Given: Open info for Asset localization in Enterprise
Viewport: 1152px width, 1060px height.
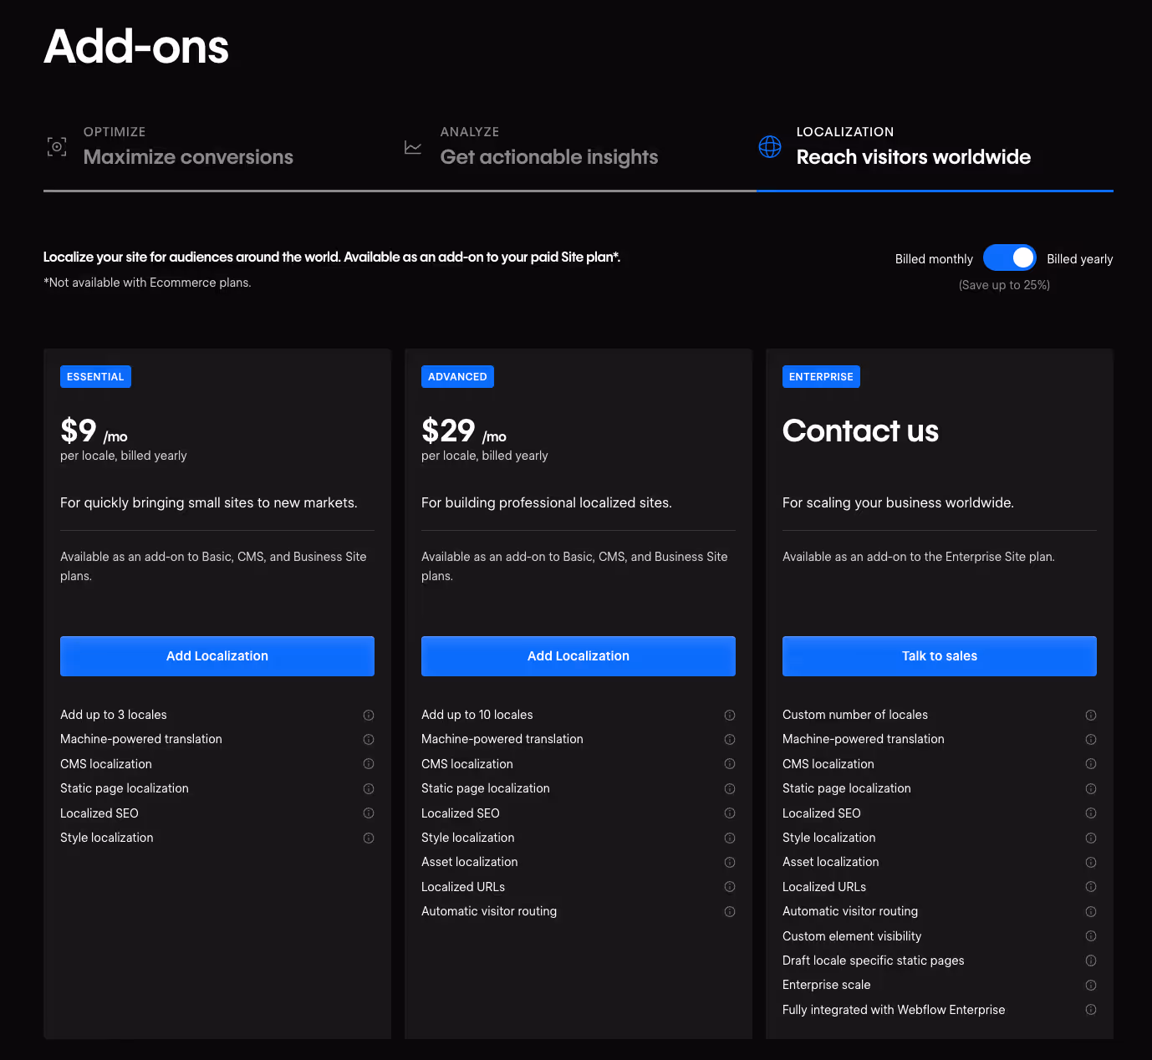Looking at the screenshot, I should 1090,862.
